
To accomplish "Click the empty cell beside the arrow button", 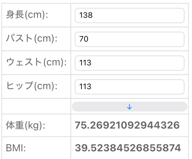I will 36,106.
